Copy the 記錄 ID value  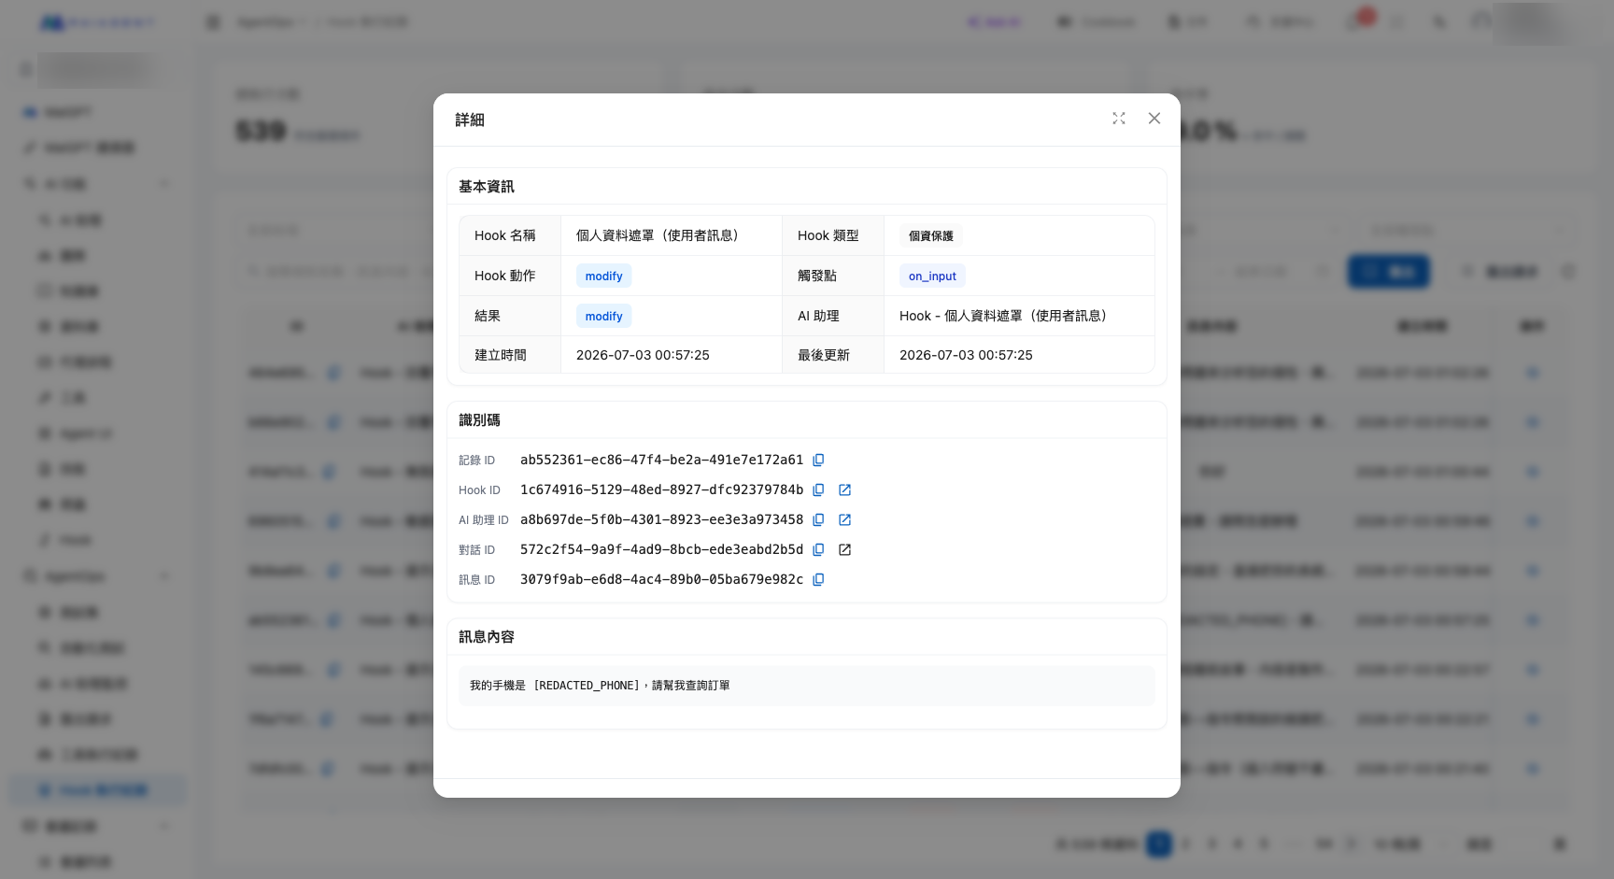coord(818,460)
